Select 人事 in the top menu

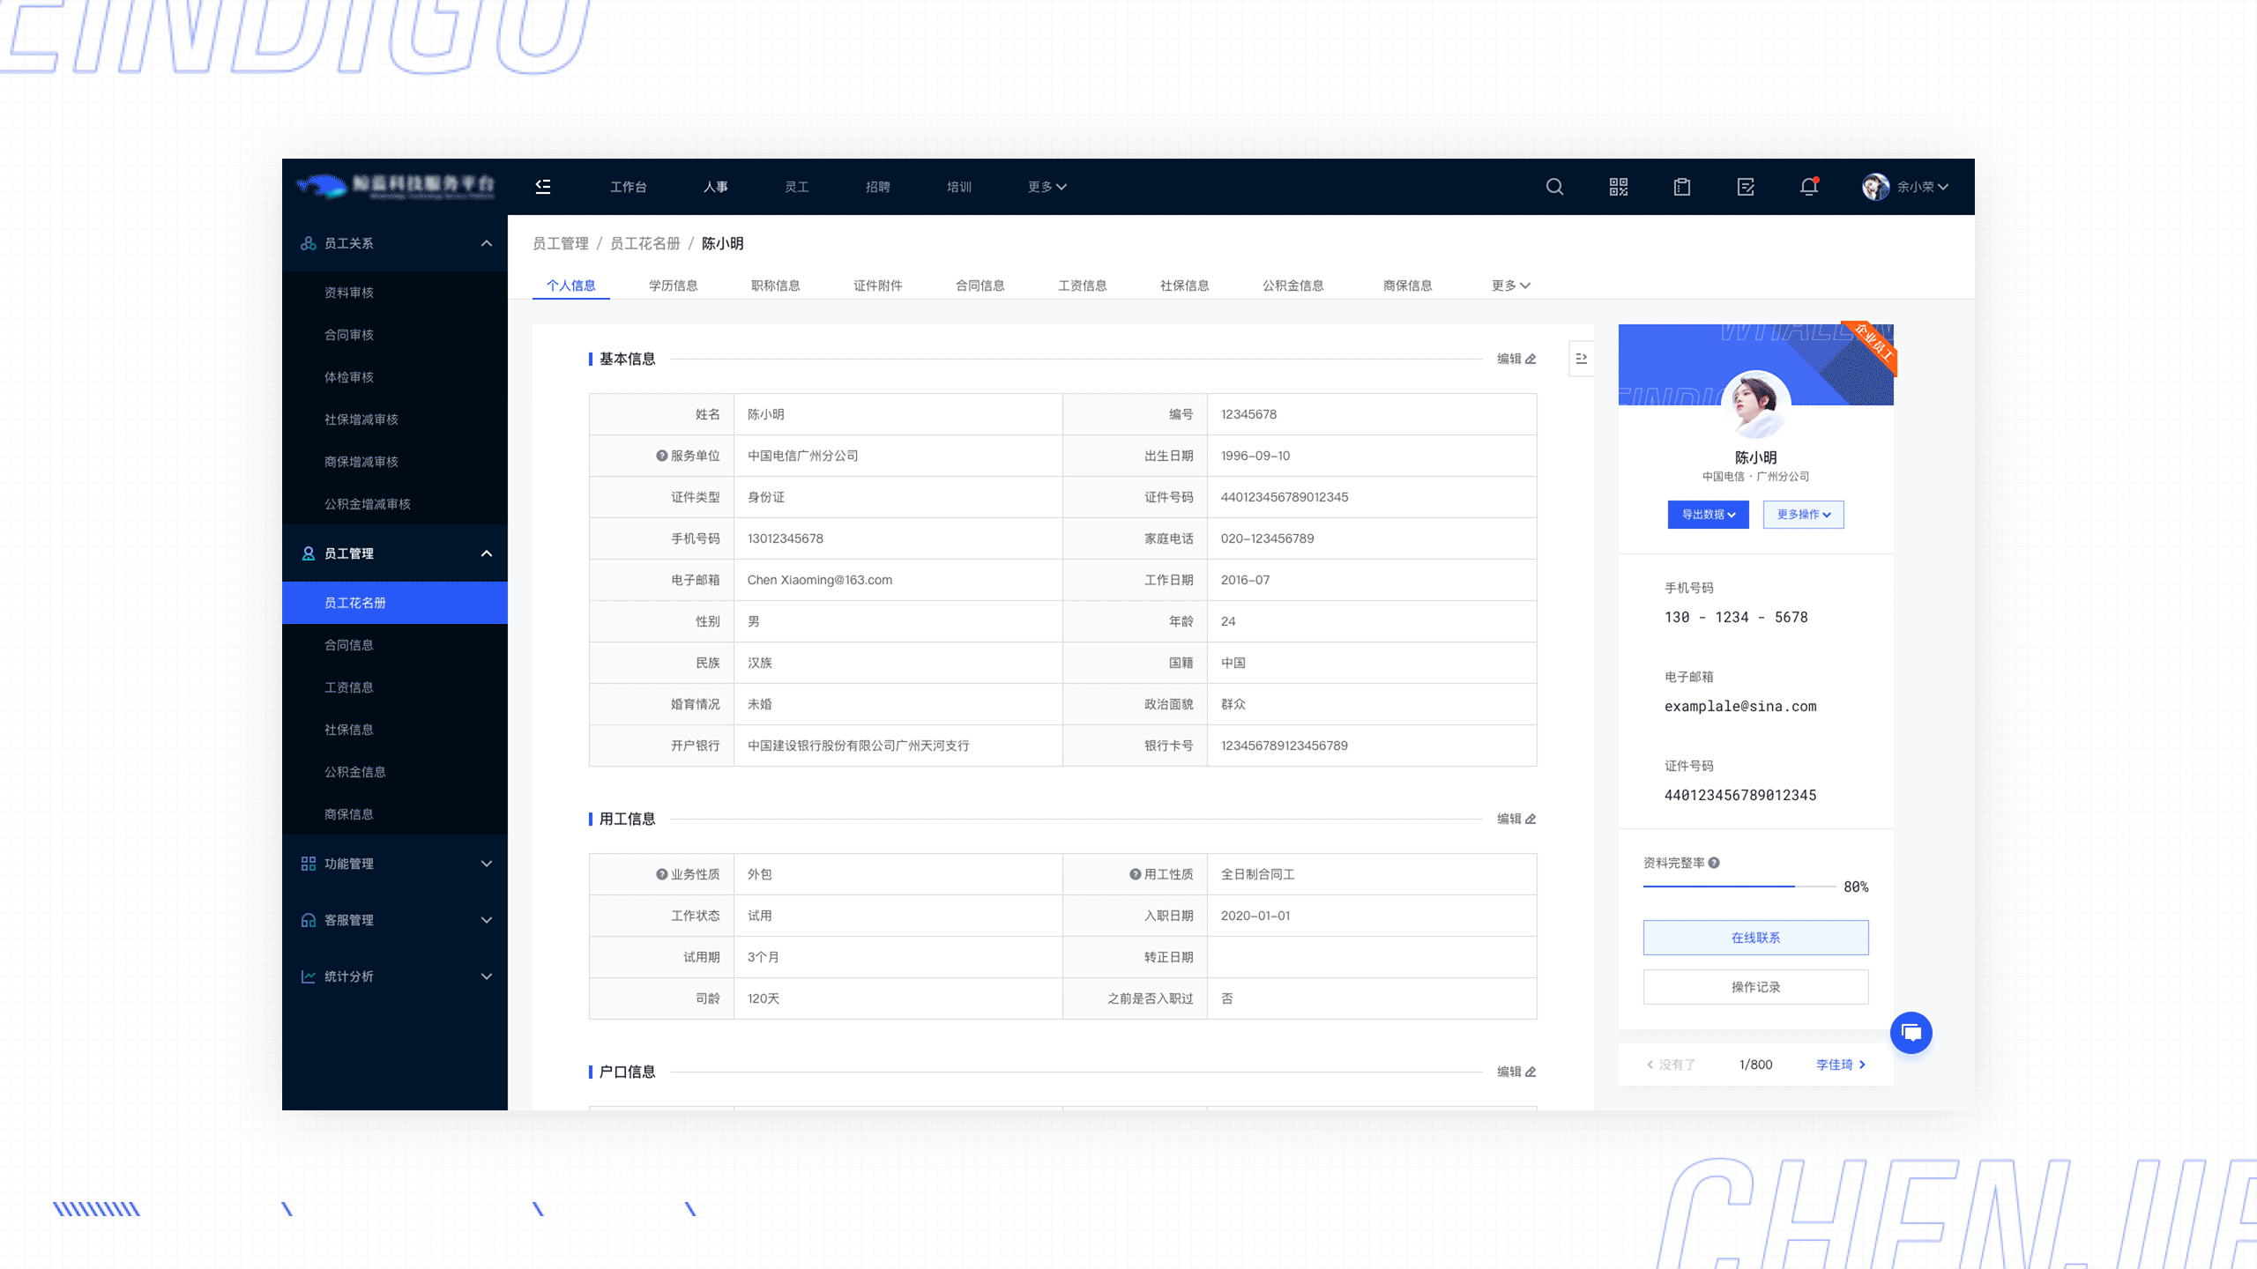(x=715, y=187)
